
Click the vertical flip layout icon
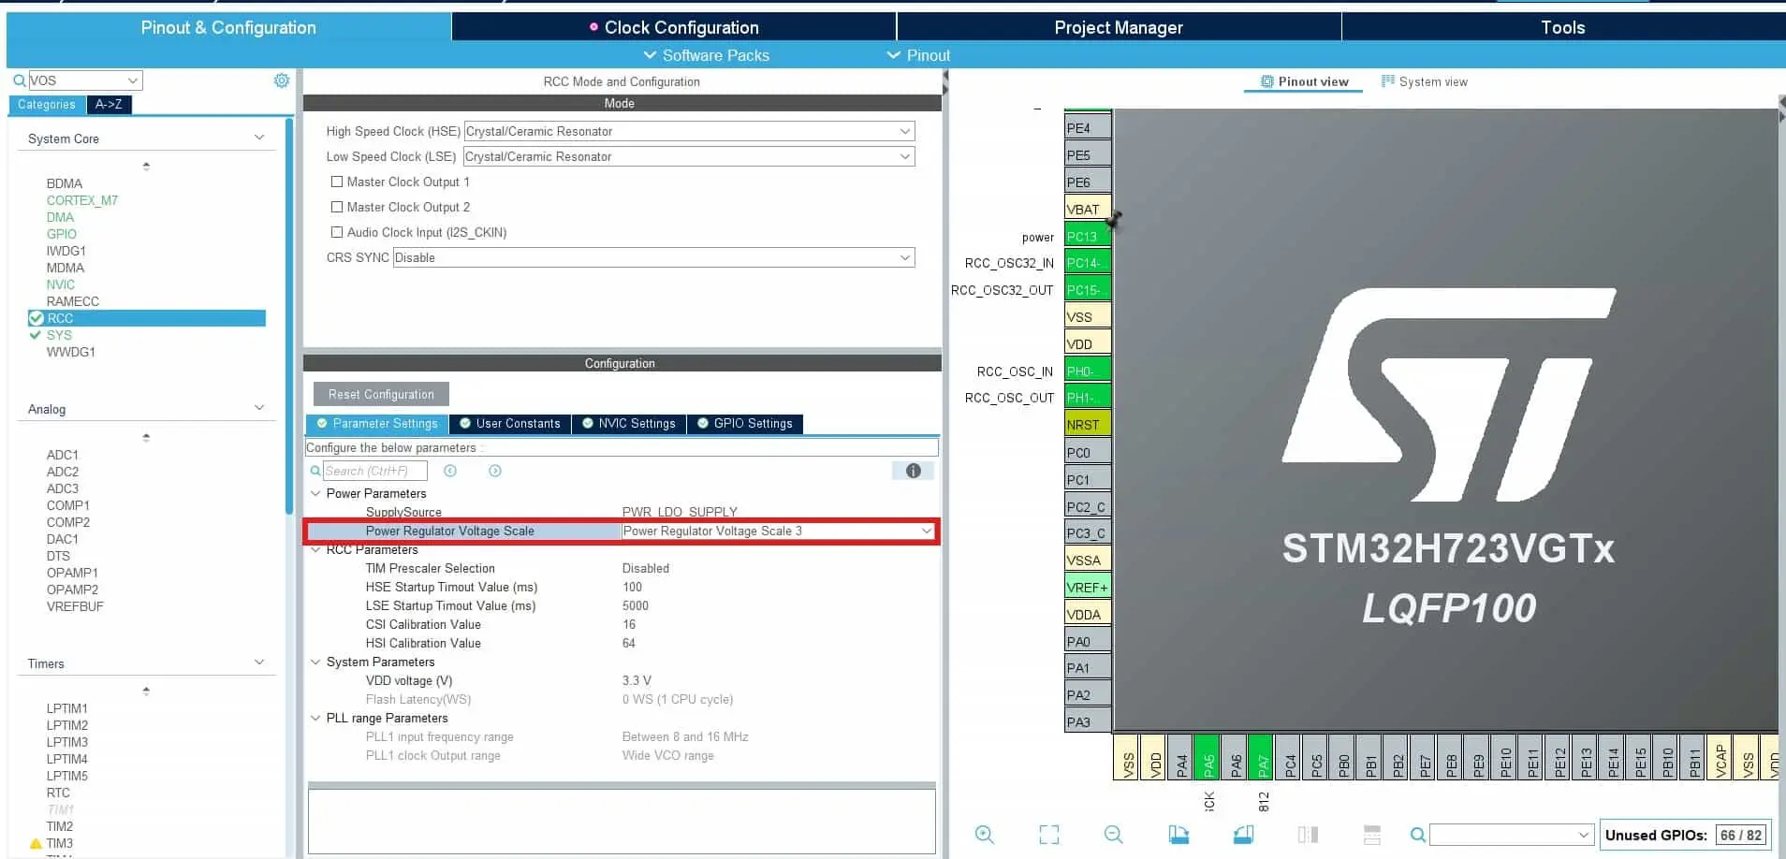(x=1308, y=835)
